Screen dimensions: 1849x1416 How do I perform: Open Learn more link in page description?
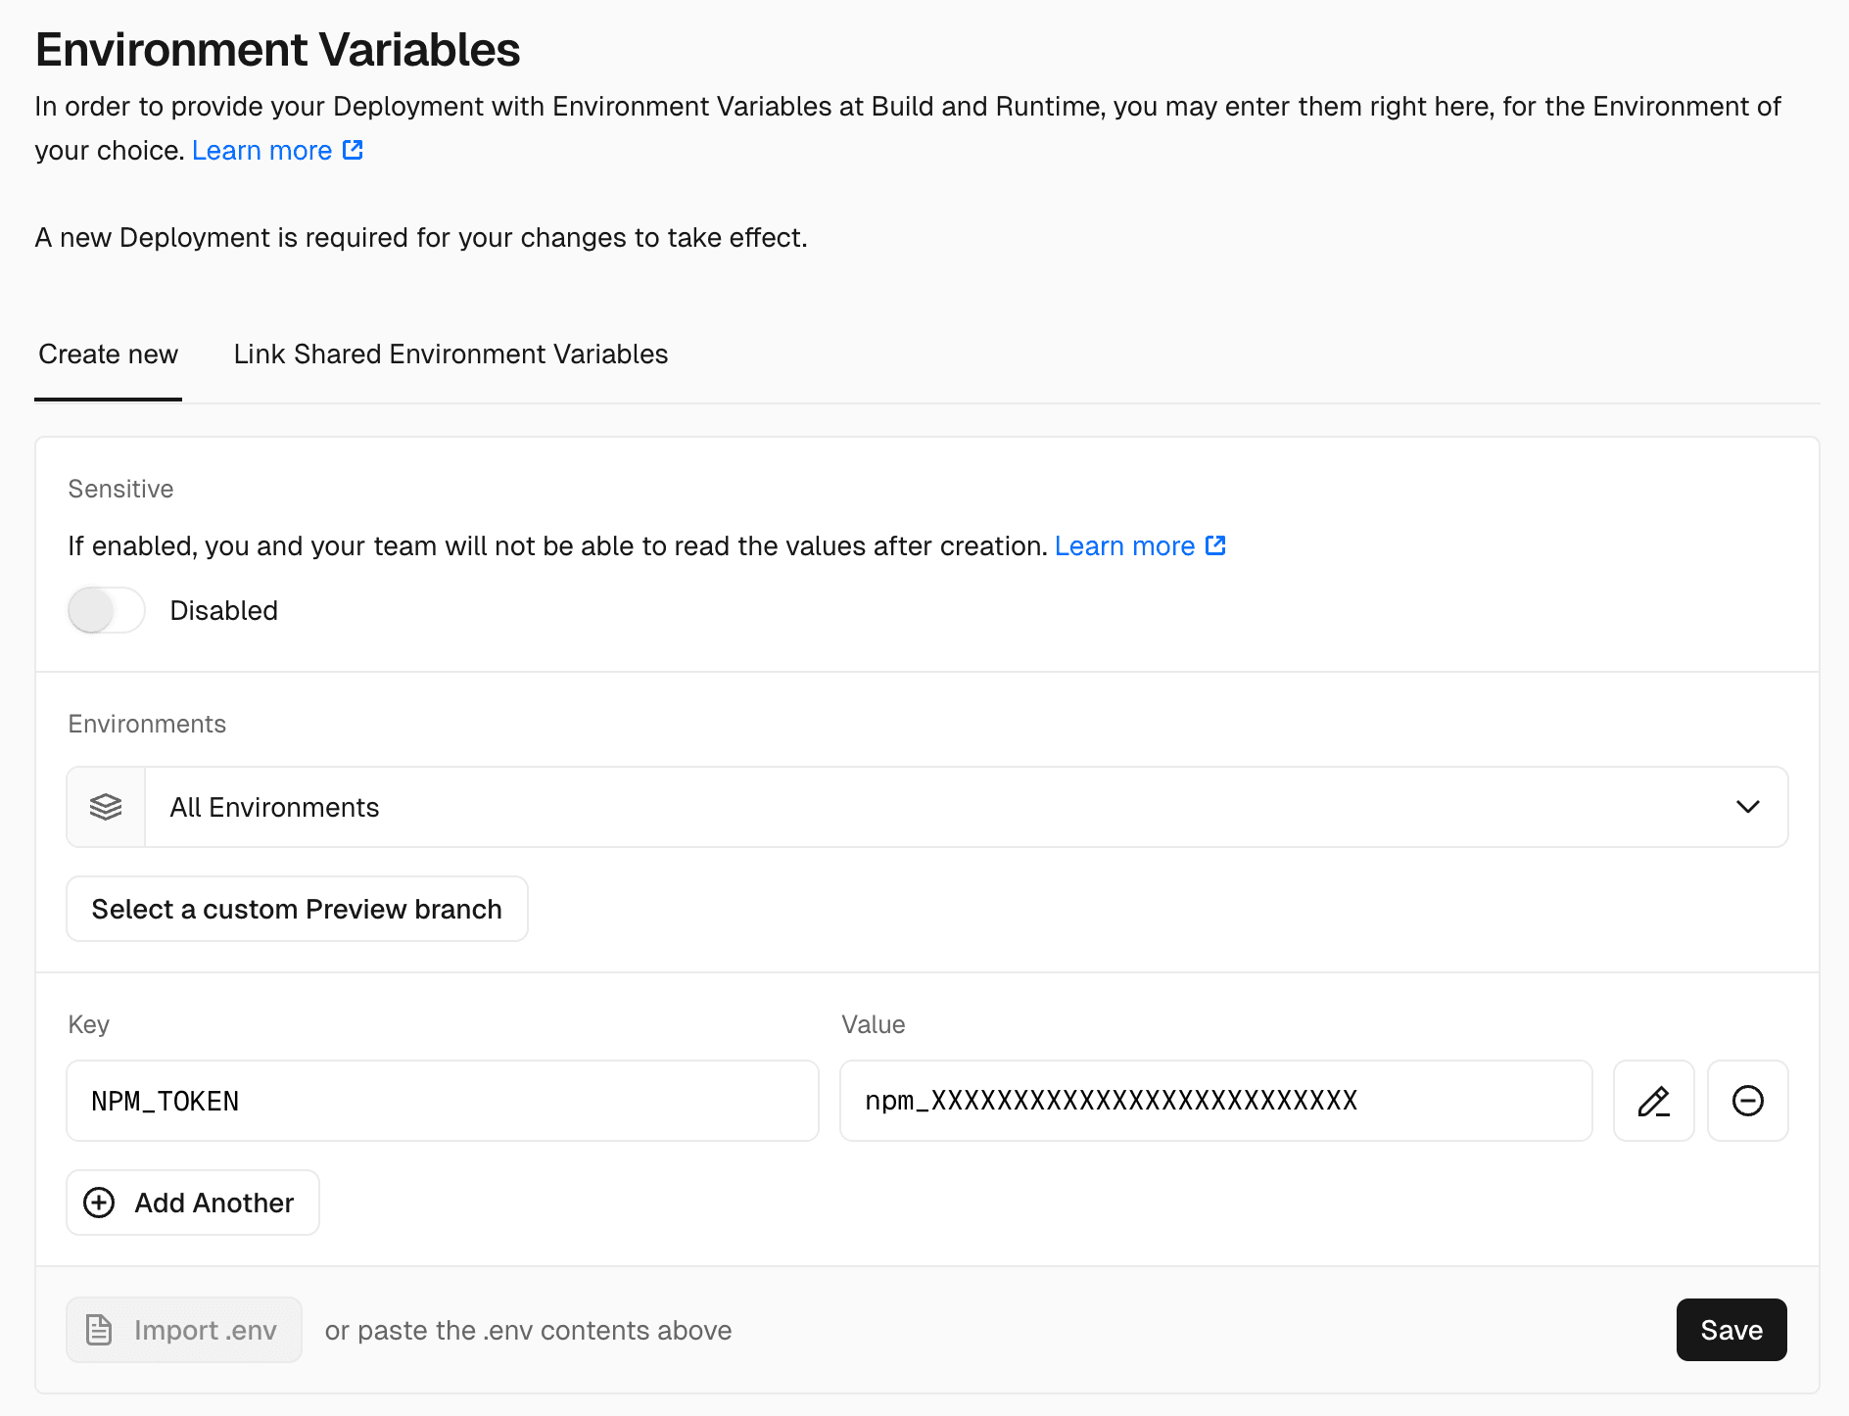pos(261,151)
